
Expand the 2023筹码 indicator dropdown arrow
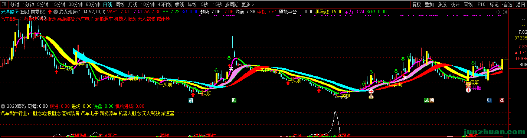point(3,106)
